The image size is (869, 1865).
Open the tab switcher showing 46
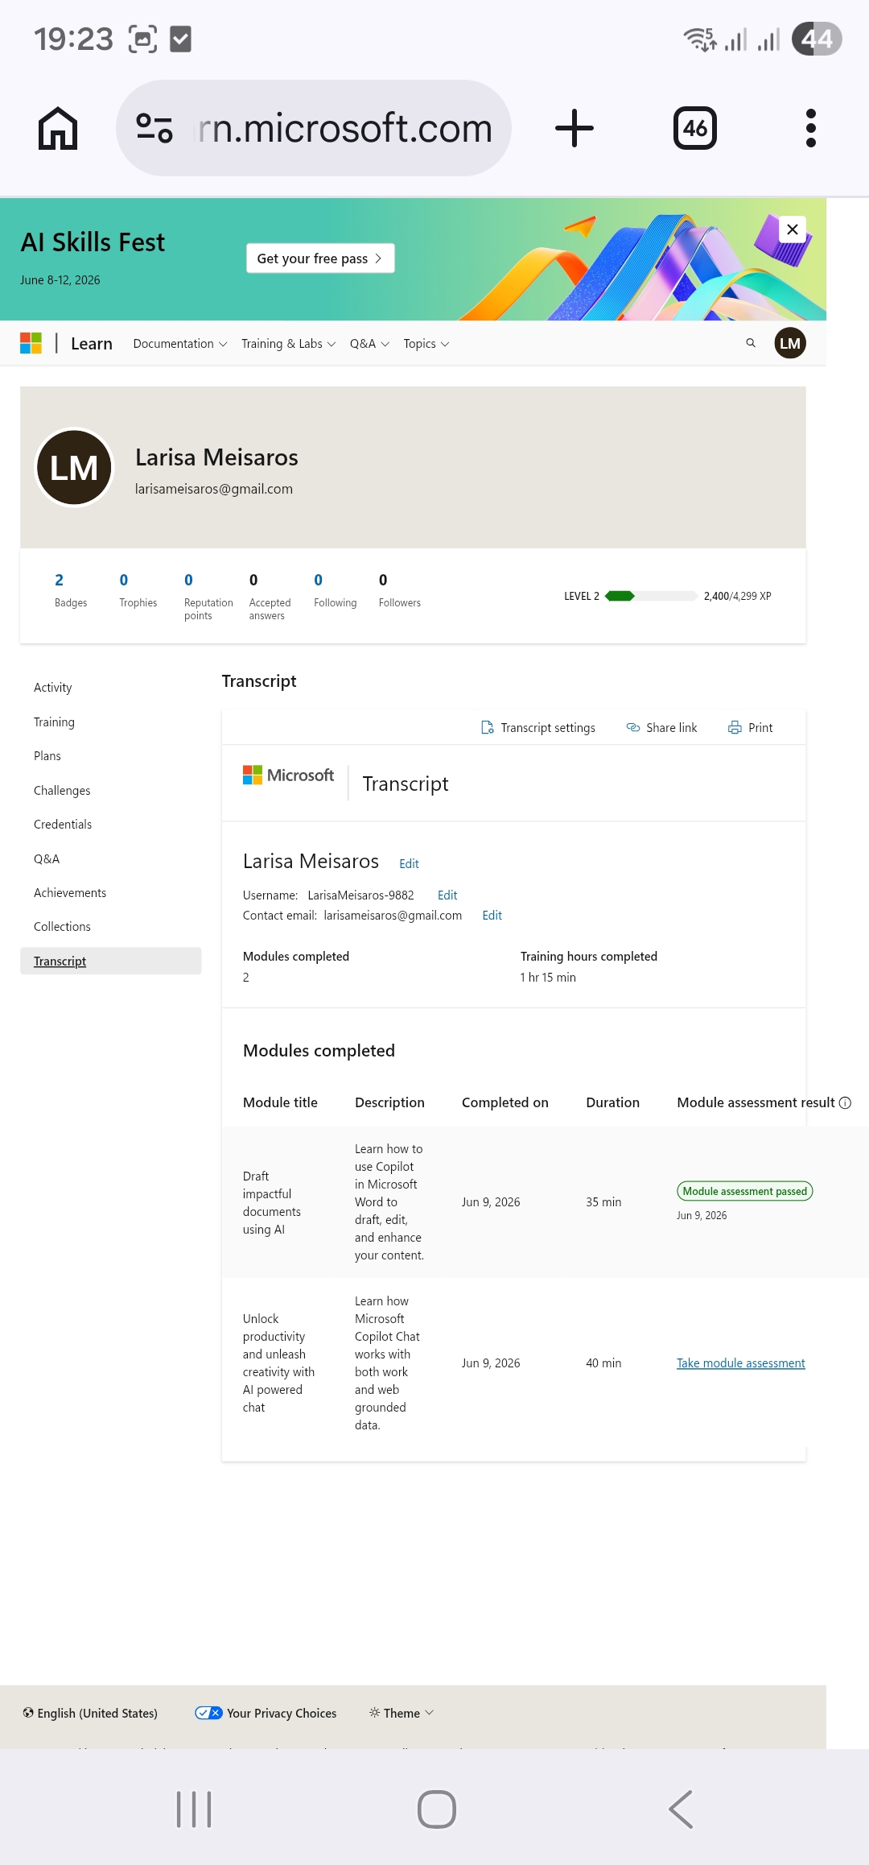[695, 128]
